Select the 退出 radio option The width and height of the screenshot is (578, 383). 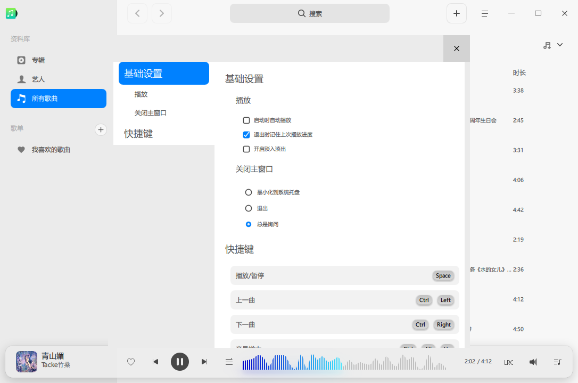[249, 208]
